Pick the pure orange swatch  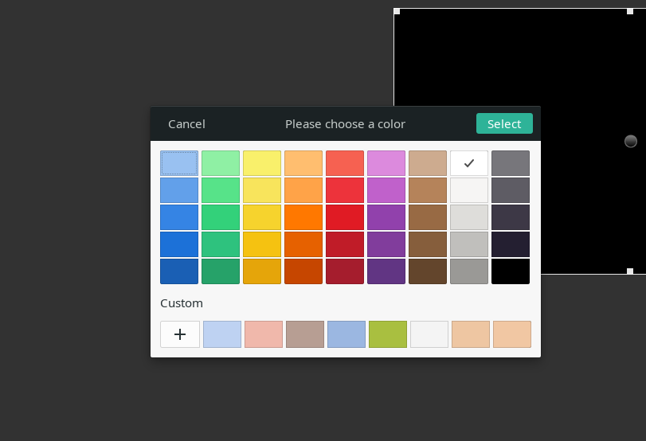[x=303, y=217]
